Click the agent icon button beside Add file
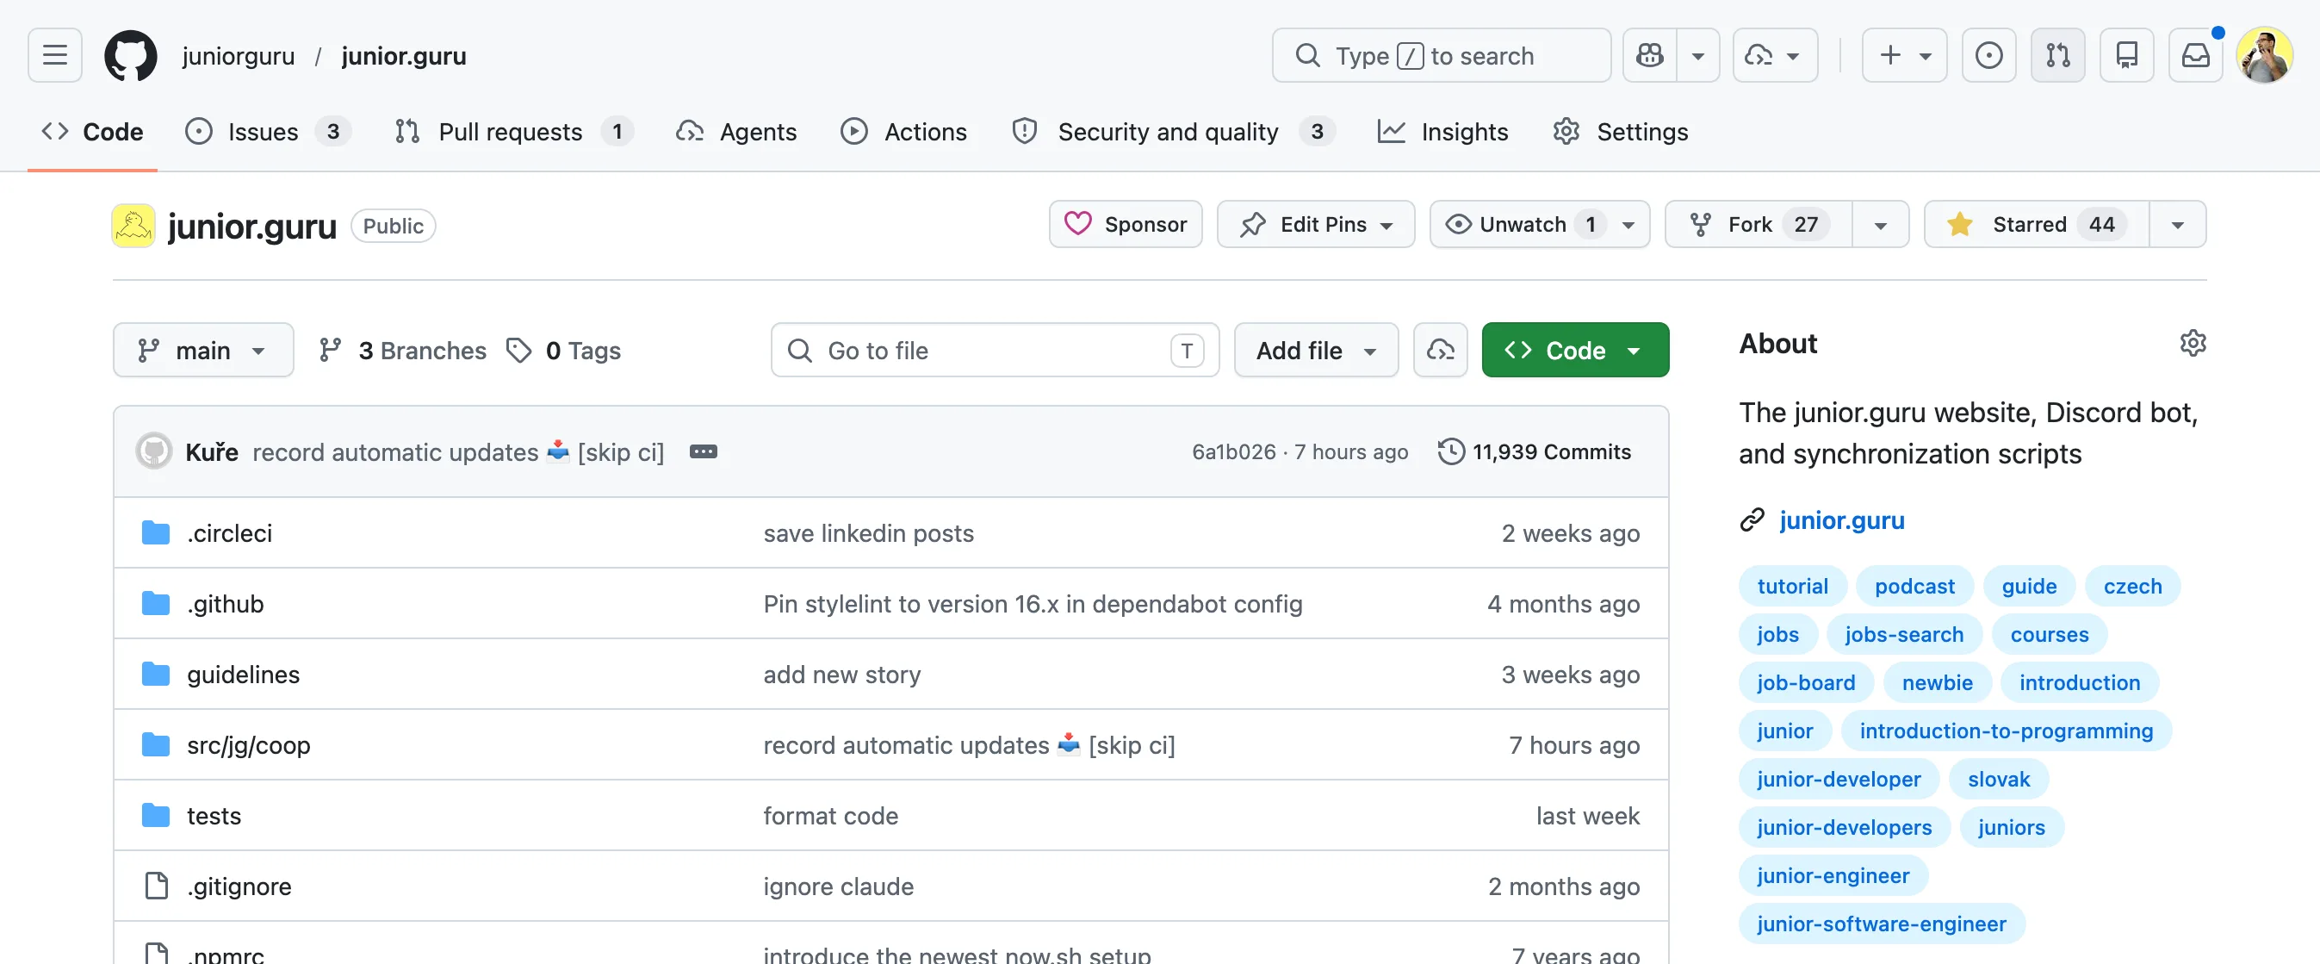Image resolution: width=2320 pixels, height=964 pixels. (1439, 350)
